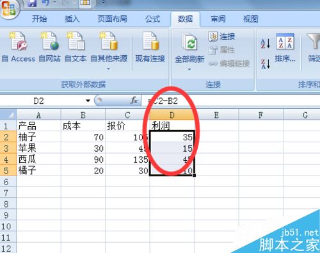Click the select-all corner of the sheet

pos(8,115)
